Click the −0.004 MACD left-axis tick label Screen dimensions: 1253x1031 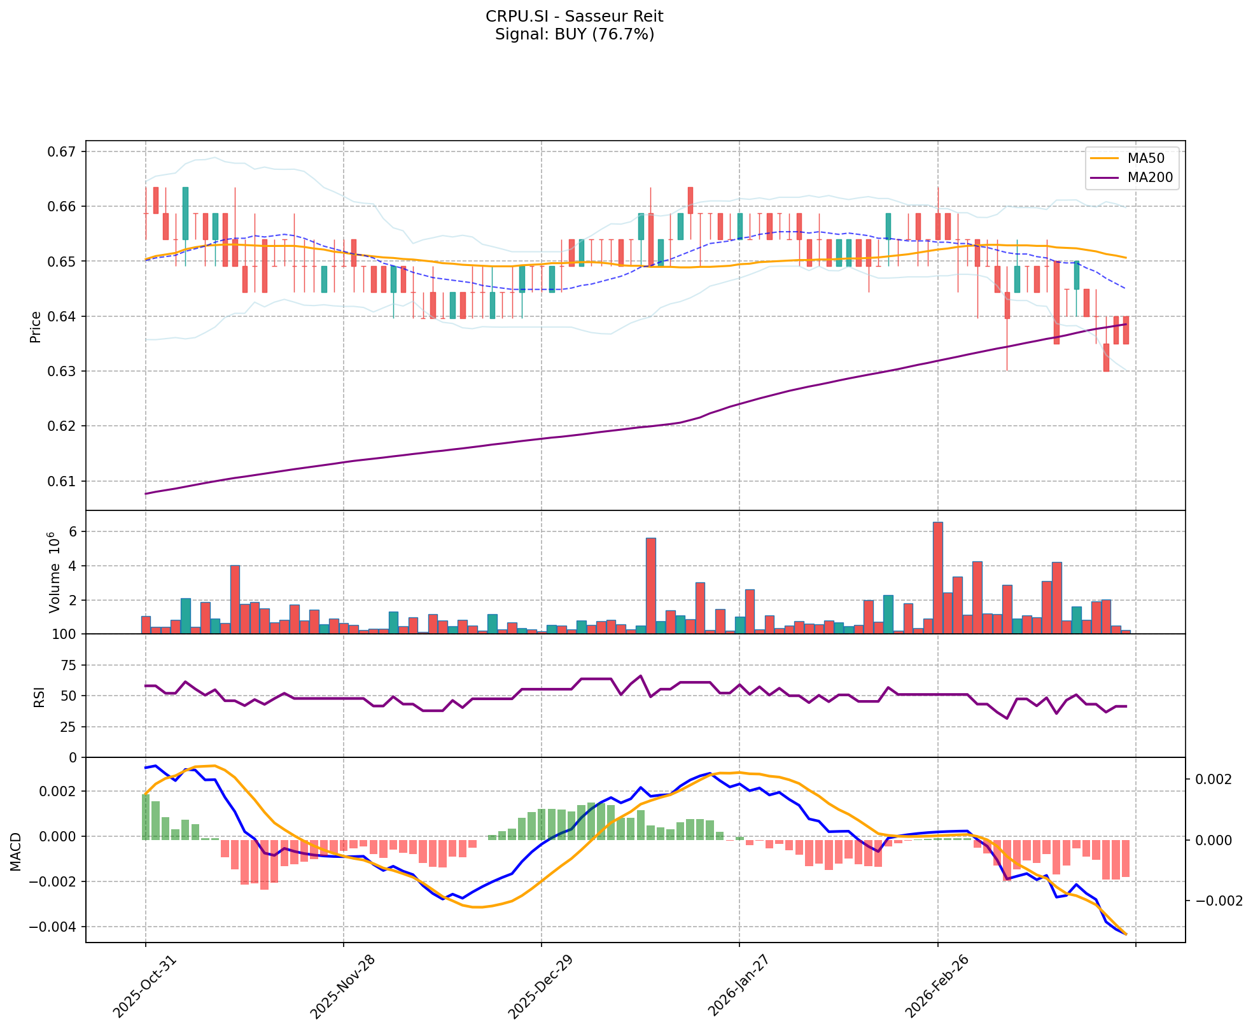53,927
